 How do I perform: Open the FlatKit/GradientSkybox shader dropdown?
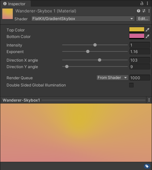click(83, 19)
